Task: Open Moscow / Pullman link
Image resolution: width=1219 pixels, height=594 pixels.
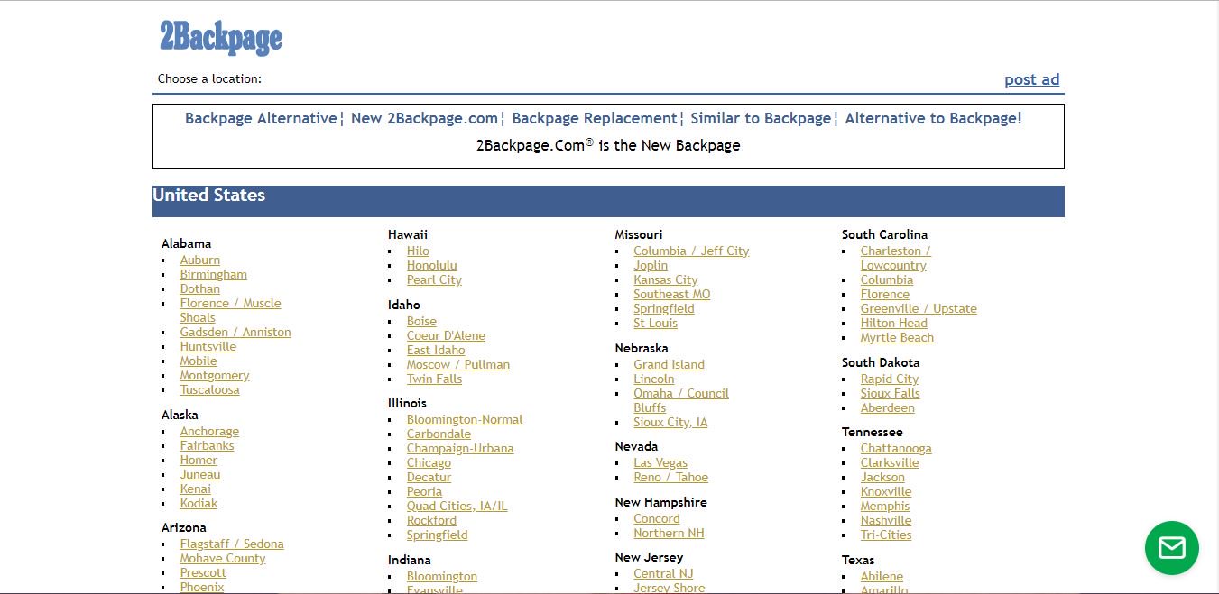Action: pos(458,364)
